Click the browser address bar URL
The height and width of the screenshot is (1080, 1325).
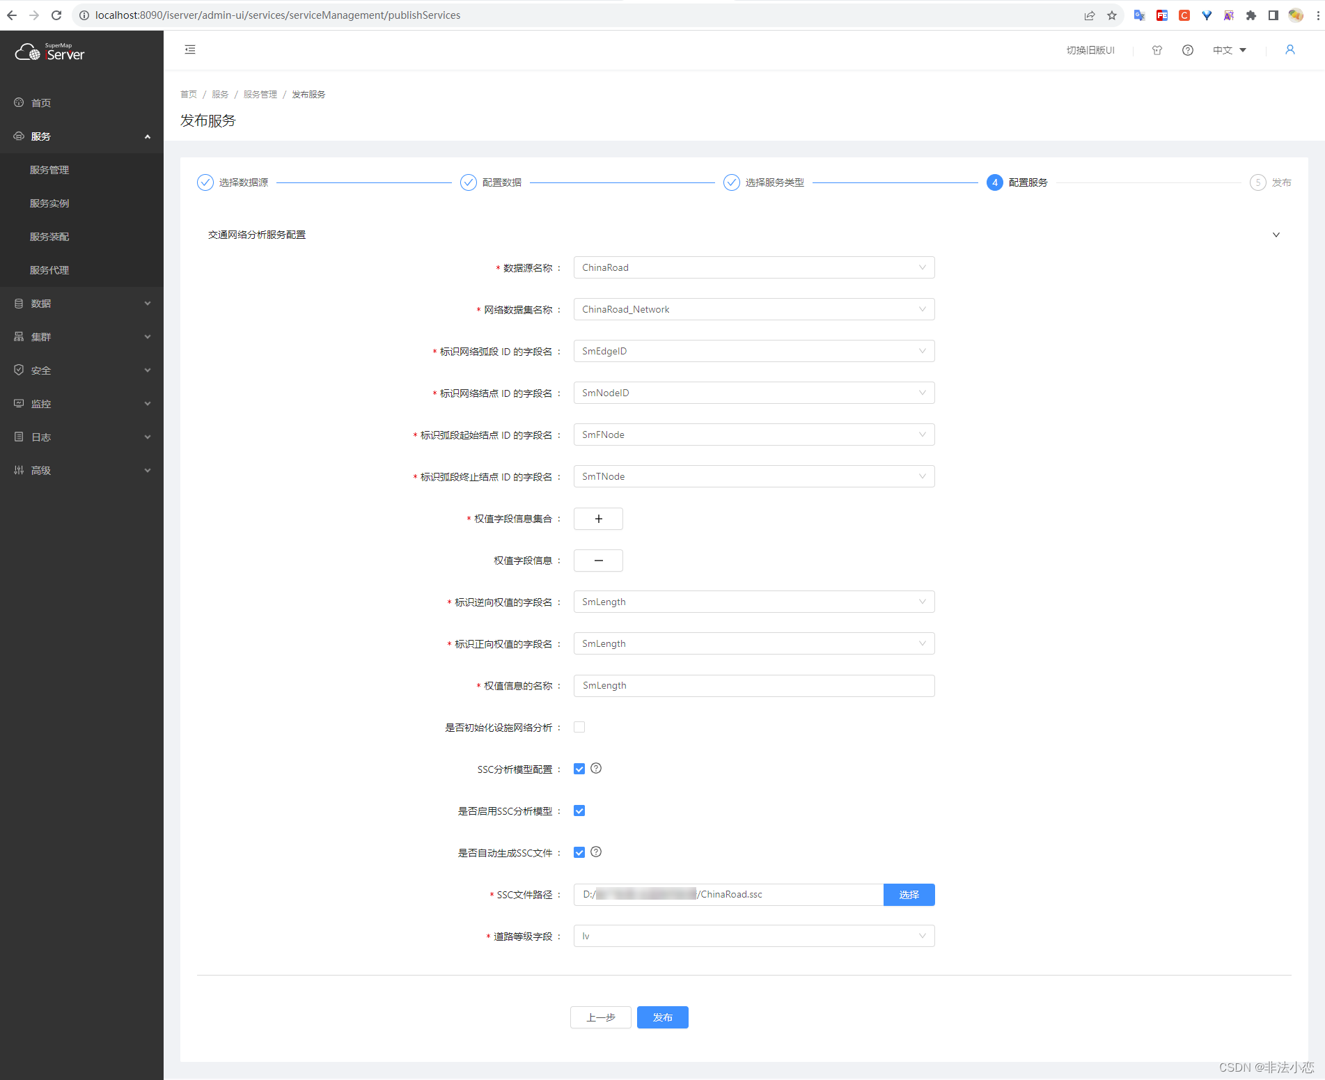tap(278, 15)
